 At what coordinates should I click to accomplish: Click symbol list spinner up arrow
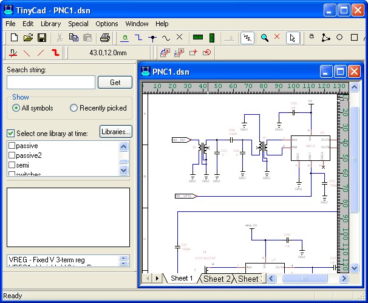click(123, 258)
